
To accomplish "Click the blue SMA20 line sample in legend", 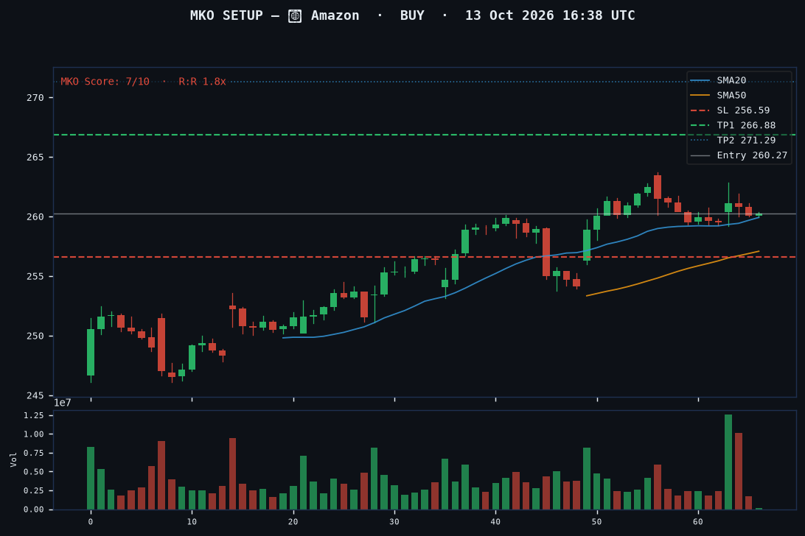I will tap(700, 80).
